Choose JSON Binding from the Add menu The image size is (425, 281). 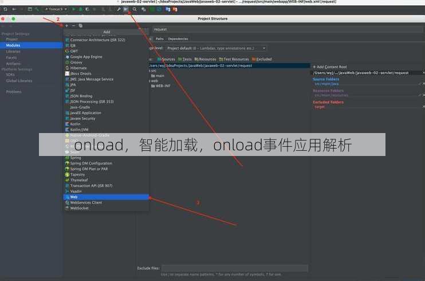coord(107,96)
